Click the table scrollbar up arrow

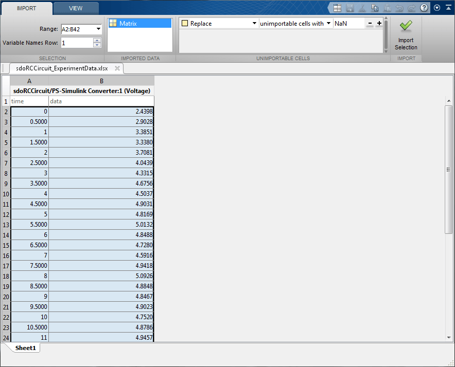(449, 101)
